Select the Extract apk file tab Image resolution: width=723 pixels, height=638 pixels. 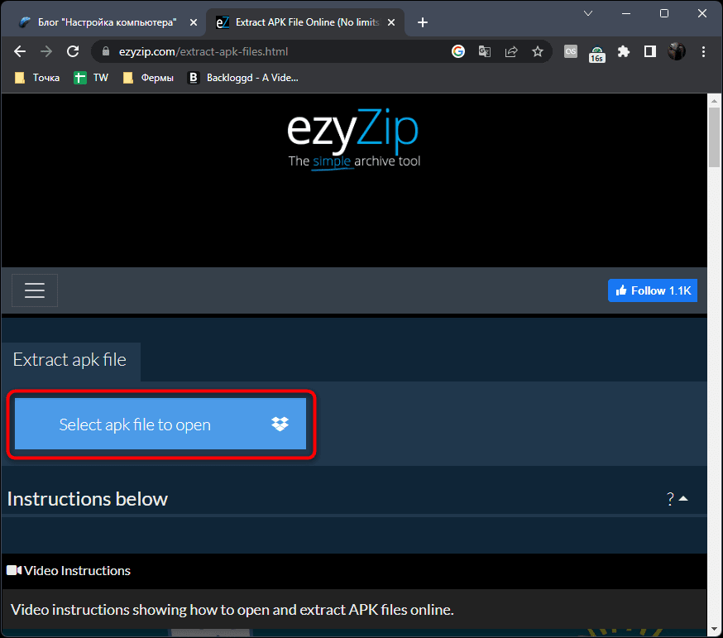[71, 361]
